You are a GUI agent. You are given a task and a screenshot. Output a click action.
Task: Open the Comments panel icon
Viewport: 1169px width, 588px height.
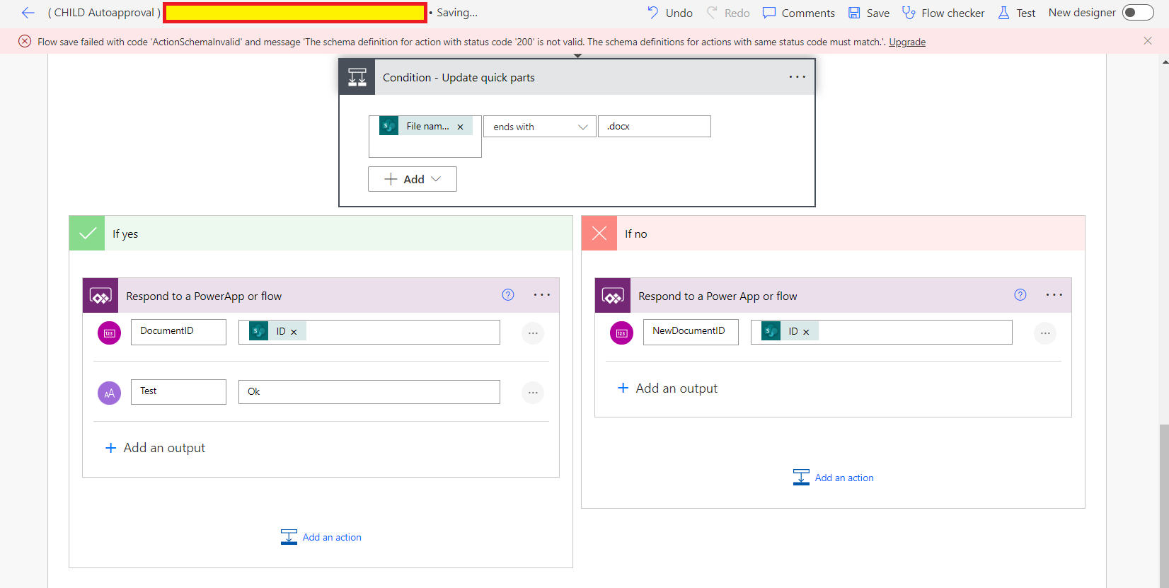coord(769,13)
